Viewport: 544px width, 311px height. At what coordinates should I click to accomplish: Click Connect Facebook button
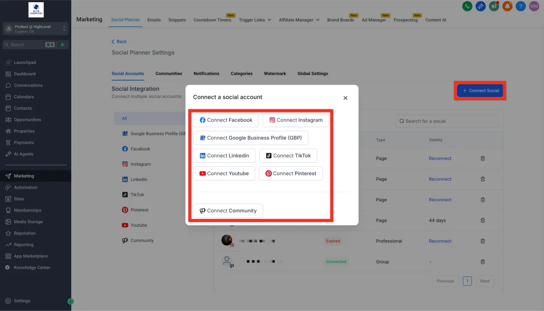tap(226, 120)
